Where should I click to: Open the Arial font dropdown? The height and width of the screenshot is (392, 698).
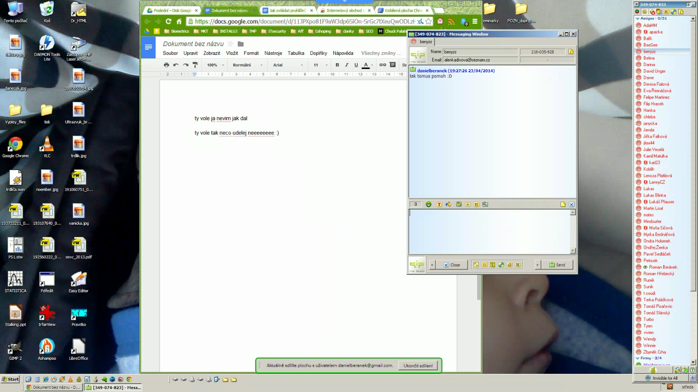tap(288, 65)
